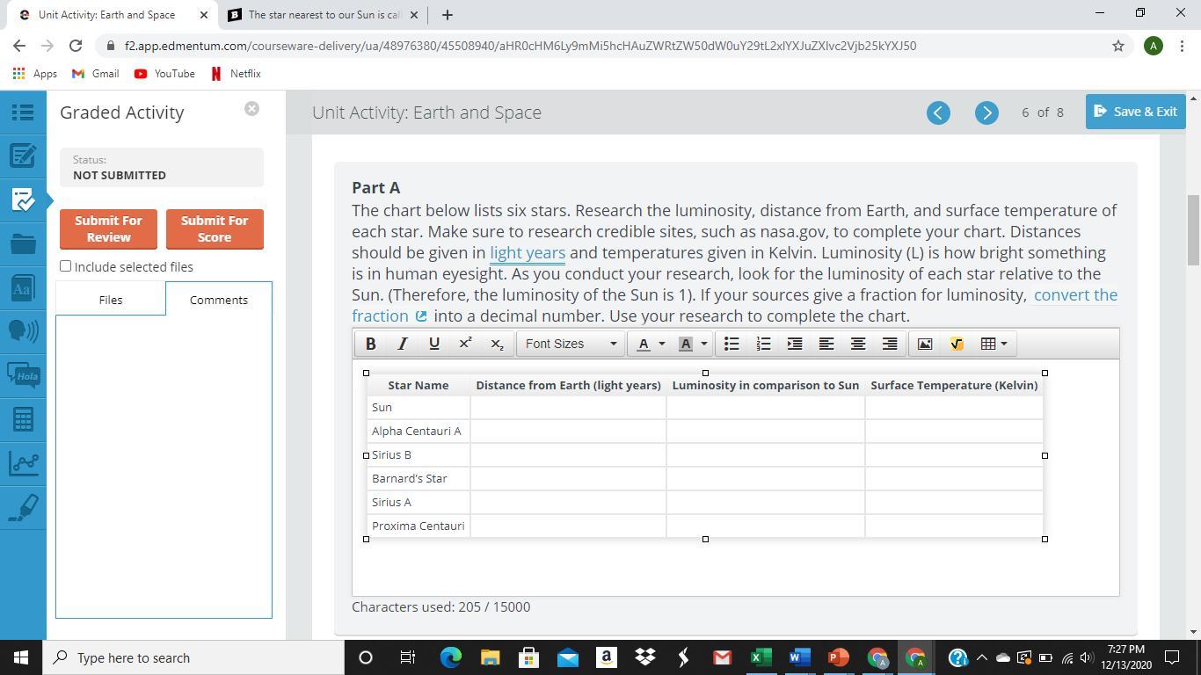The height and width of the screenshot is (675, 1201).
Task: Open the YouTube bookmark
Action: click(164, 74)
